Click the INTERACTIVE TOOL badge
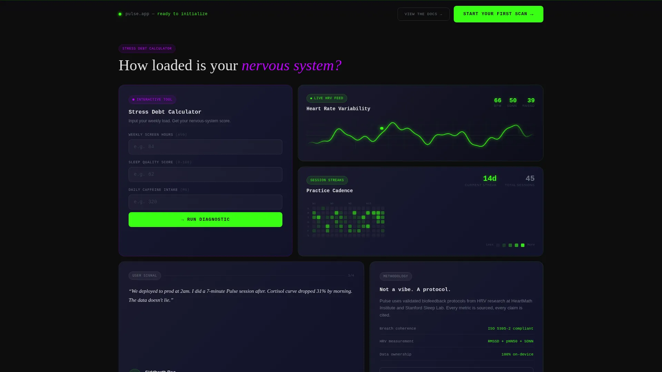Viewport: 662px width, 372px height. pyautogui.click(x=152, y=100)
